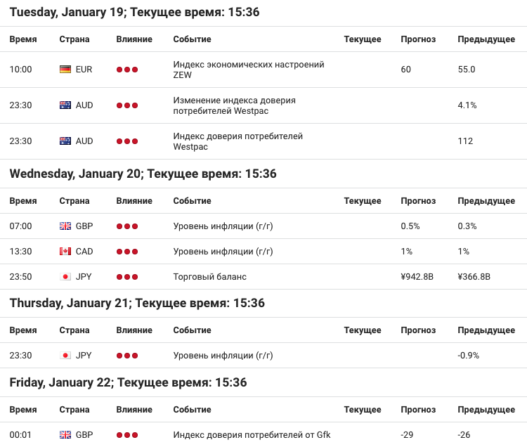Viewport: 527px width, 447px height.
Task: Open the Индекс экономических настроений ZEW event
Action: point(249,70)
